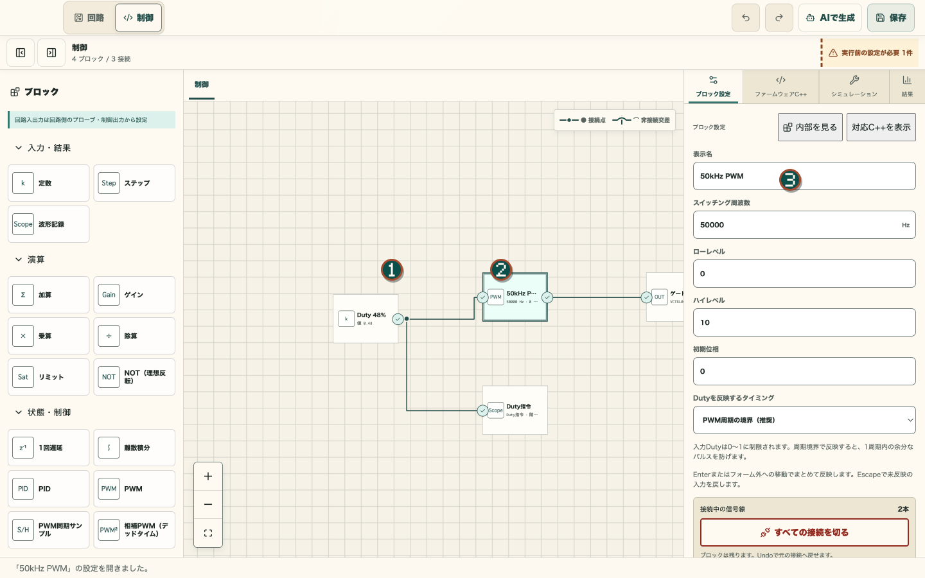Viewport: 925px width, 578px height.
Task: Click the undo arrow button
Action: tap(746, 18)
